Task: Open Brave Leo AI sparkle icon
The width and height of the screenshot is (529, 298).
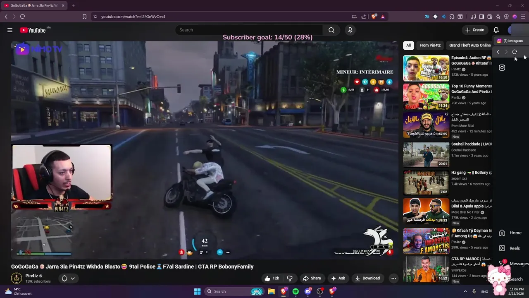Action: coord(498,17)
